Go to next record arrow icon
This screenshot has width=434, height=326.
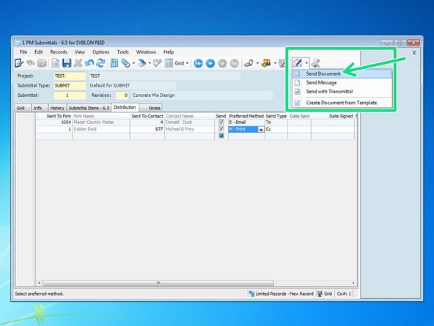[222, 63]
